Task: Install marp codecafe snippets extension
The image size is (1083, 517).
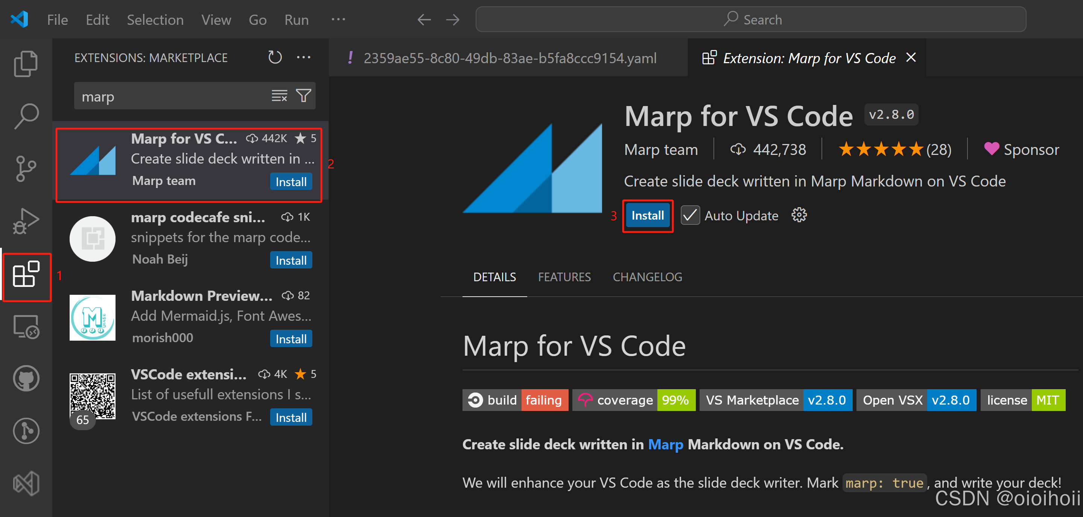Action: (291, 261)
